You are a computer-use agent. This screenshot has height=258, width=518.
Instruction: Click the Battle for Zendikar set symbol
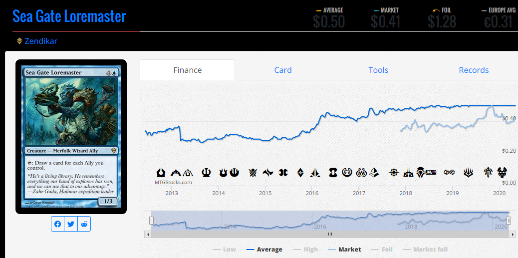coord(300,173)
